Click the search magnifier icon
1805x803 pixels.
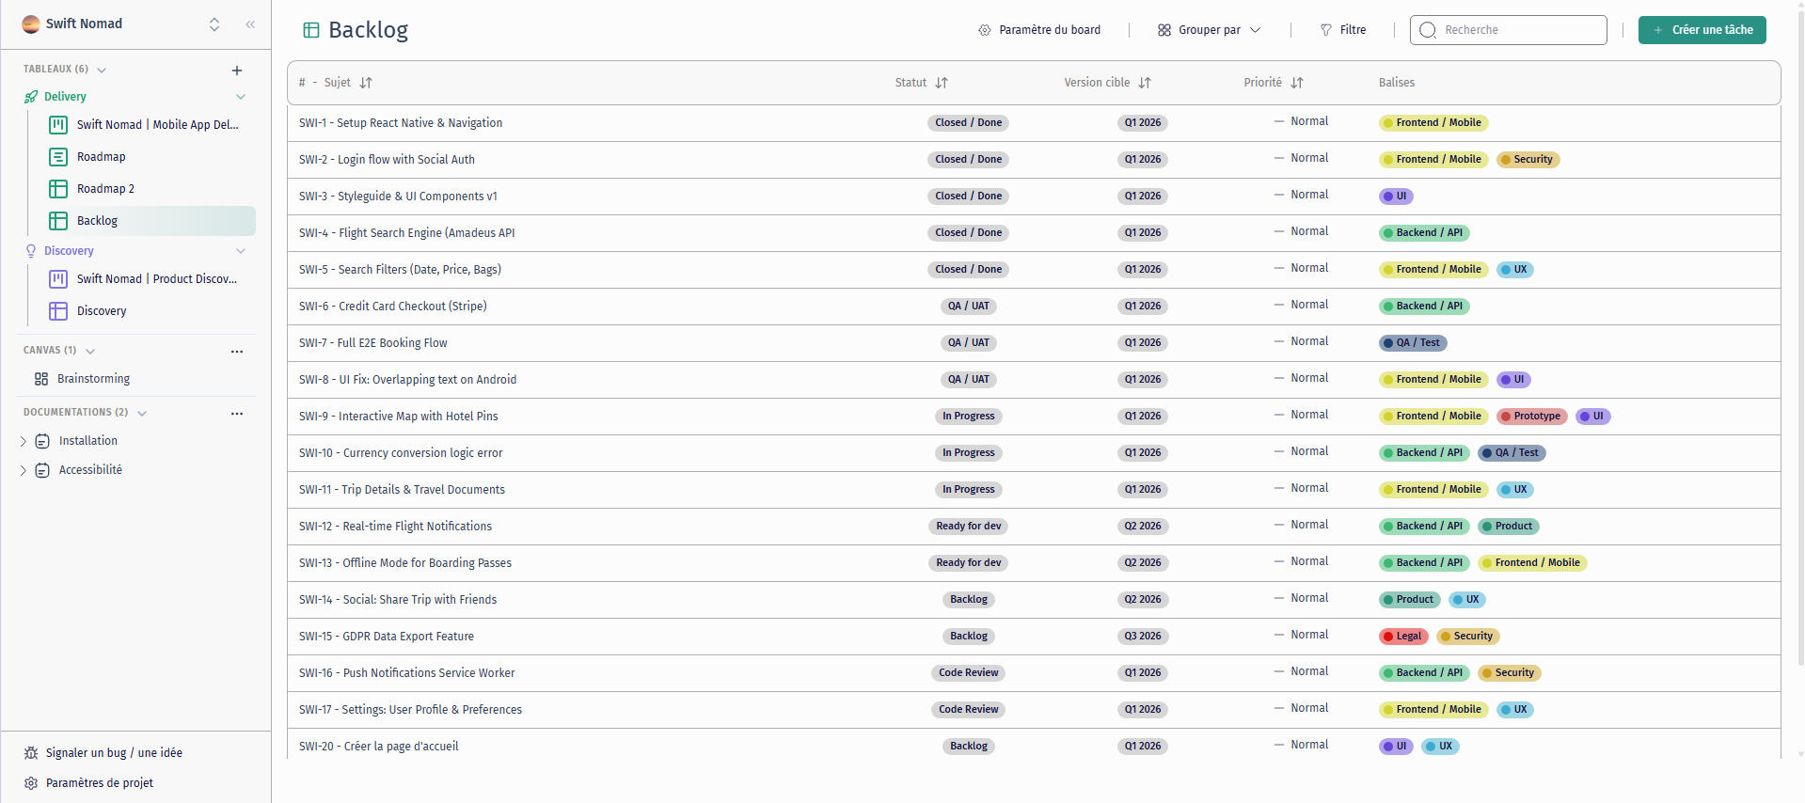click(1428, 30)
